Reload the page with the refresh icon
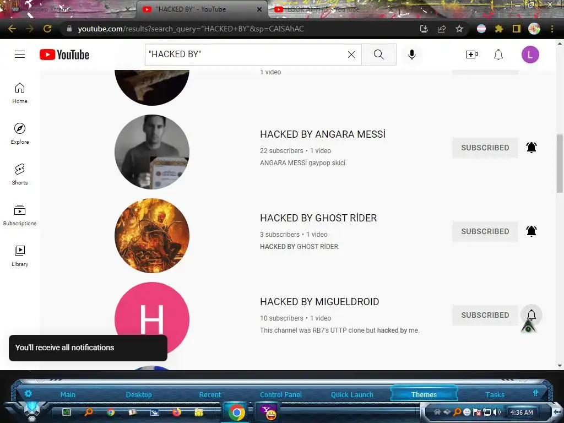The height and width of the screenshot is (423, 564). tap(47, 29)
